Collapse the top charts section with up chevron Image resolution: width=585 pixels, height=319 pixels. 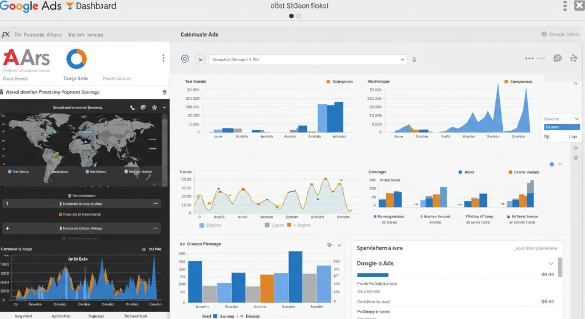pos(576,83)
